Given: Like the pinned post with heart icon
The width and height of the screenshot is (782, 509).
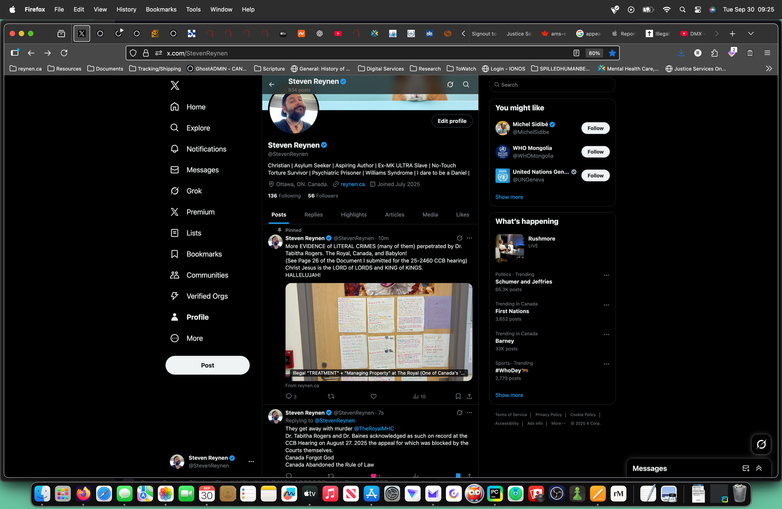Looking at the screenshot, I should pyautogui.click(x=373, y=396).
